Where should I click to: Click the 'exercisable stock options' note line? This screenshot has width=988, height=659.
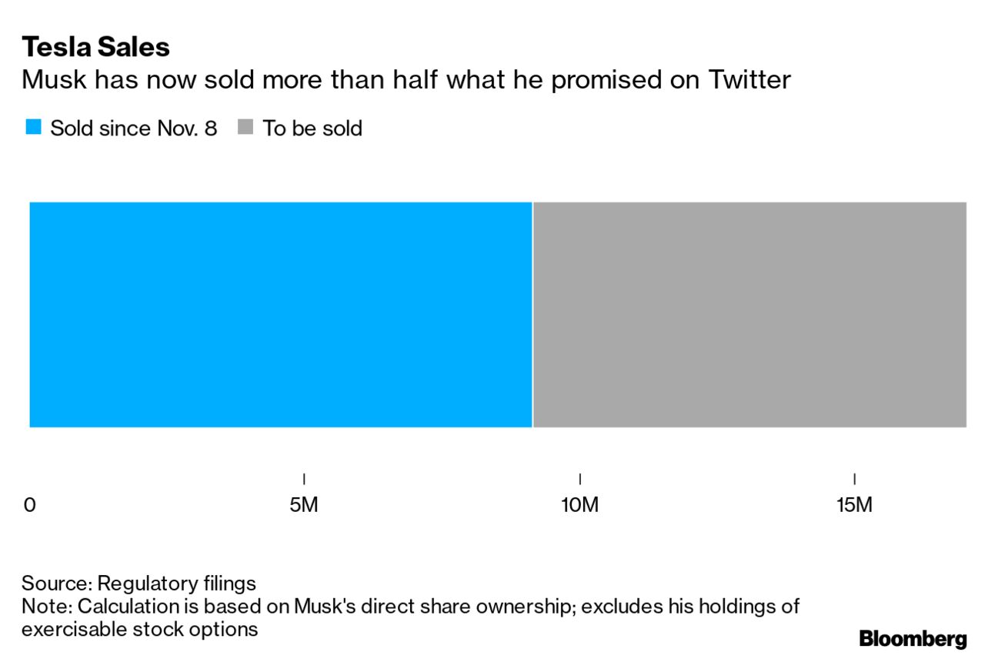[139, 629]
